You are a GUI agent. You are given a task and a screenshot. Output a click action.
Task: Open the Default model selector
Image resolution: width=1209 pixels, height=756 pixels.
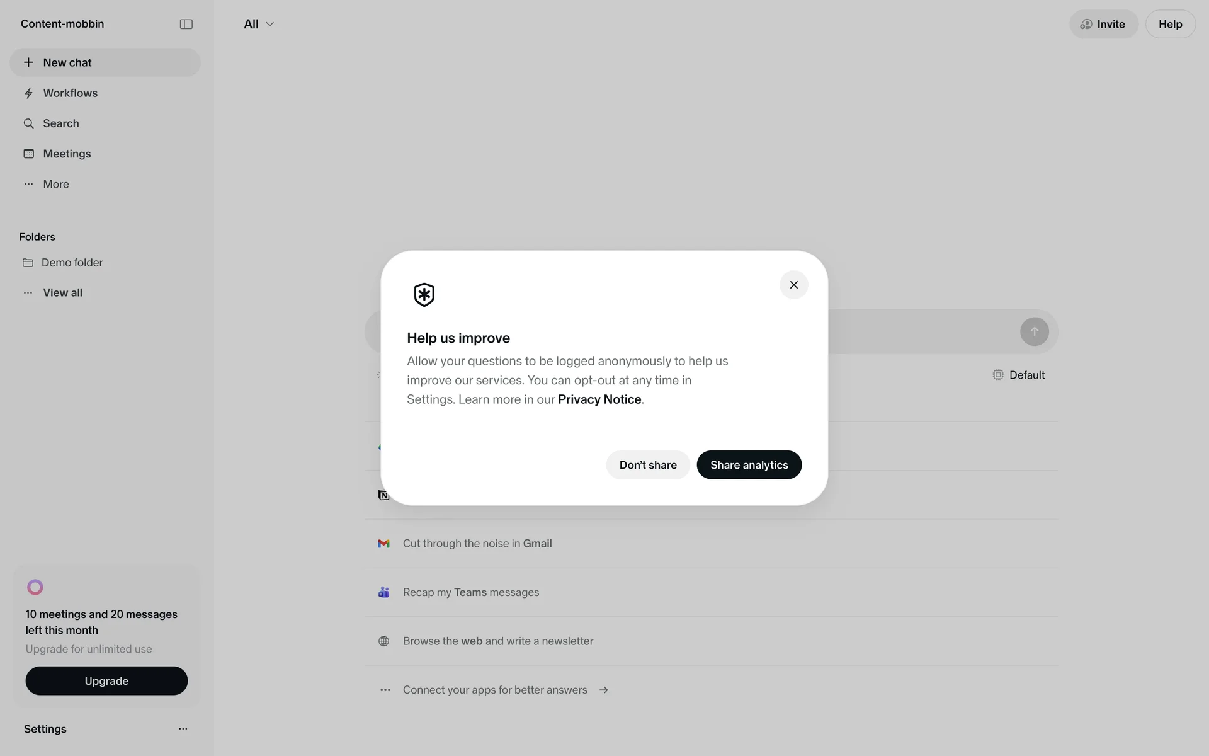(x=1019, y=375)
